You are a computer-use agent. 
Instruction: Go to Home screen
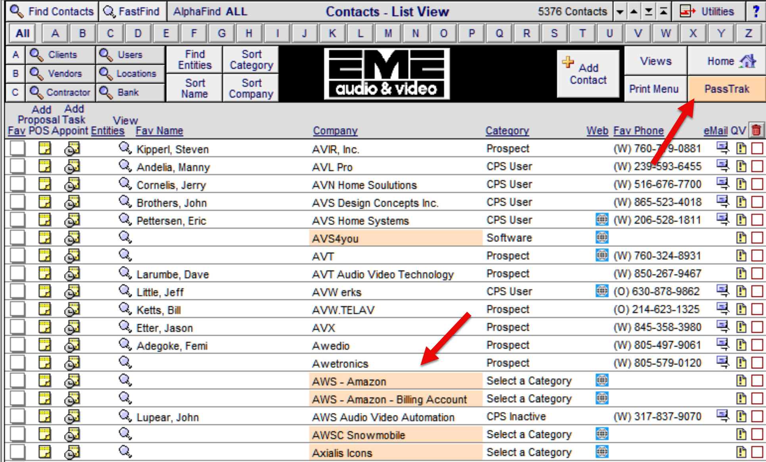(727, 61)
